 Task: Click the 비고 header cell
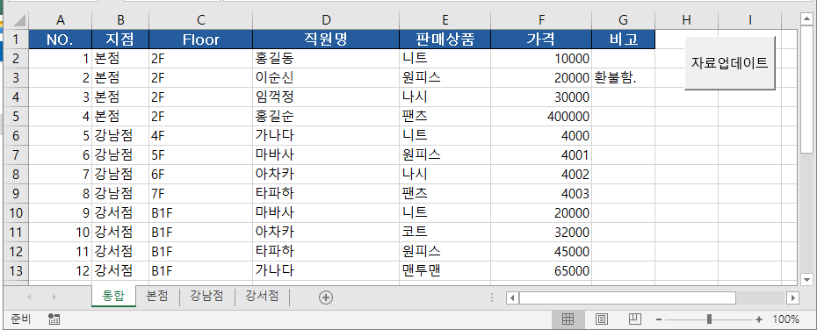pyautogui.click(x=623, y=39)
